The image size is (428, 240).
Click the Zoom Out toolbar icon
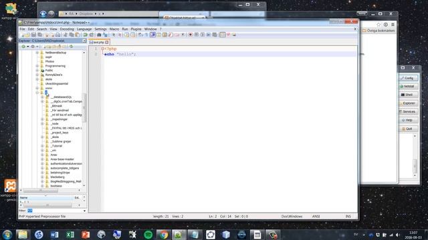point(120,35)
